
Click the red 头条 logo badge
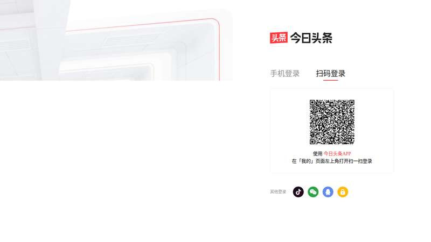pyautogui.click(x=279, y=38)
